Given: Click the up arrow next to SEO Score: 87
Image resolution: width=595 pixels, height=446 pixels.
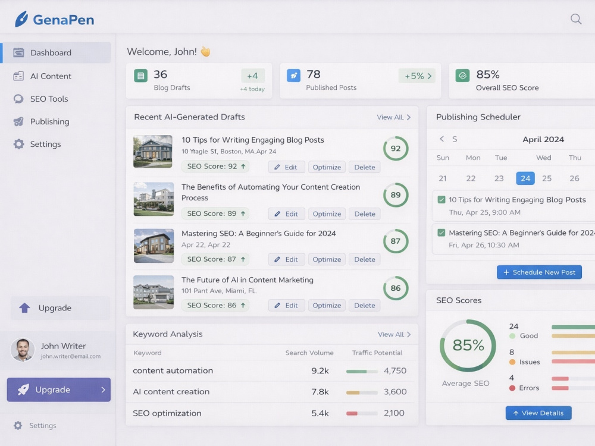Looking at the screenshot, I should pyautogui.click(x=243, y=259).
